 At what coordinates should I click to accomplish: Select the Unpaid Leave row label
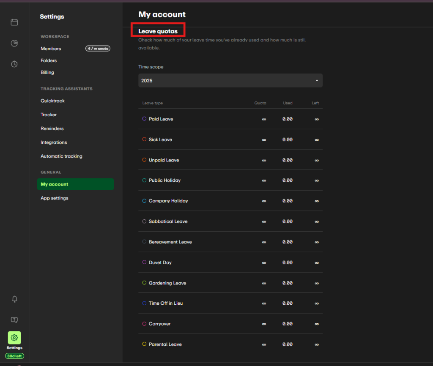[x=164, y=160]
